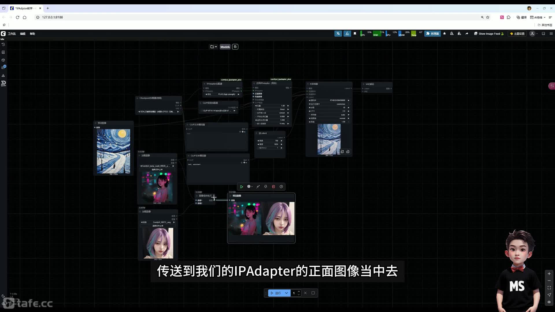Click the star favorites icon in toolbar
This screenshot has height=312, width=555.
[x=445, y=34]
